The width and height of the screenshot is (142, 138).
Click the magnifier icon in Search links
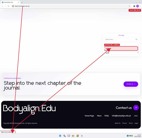tap(136, 39)
